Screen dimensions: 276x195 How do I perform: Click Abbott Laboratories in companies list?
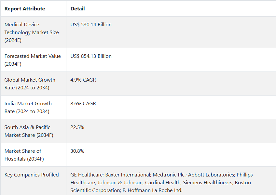point(212,175)
